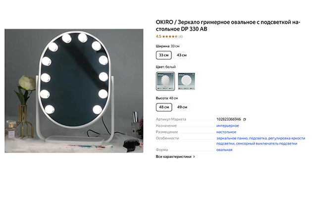Click the интерьерное purpose link
This screenshot has width=312, height=198.
tap(228, 126)
